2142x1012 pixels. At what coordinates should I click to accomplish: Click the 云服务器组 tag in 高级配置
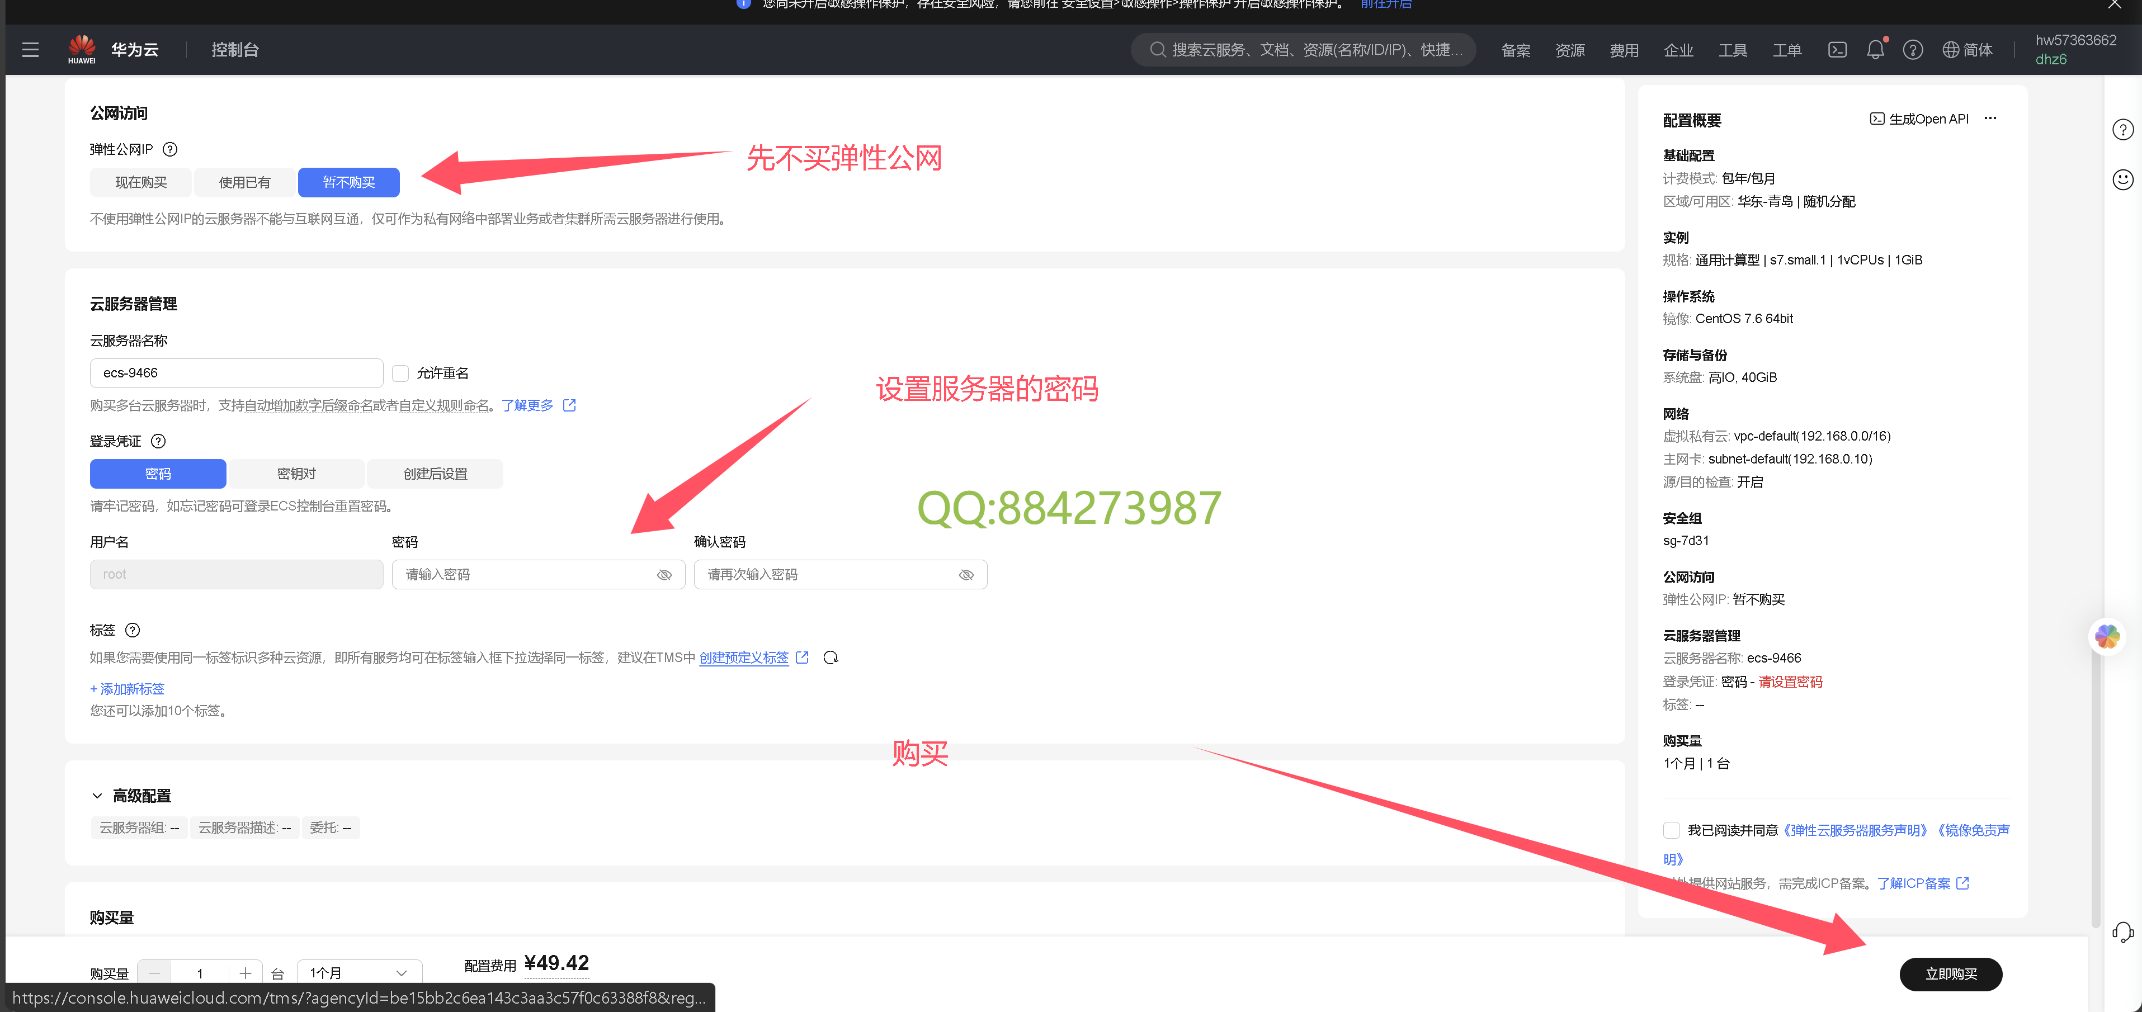pyautogui.click(x=139, y=827)
